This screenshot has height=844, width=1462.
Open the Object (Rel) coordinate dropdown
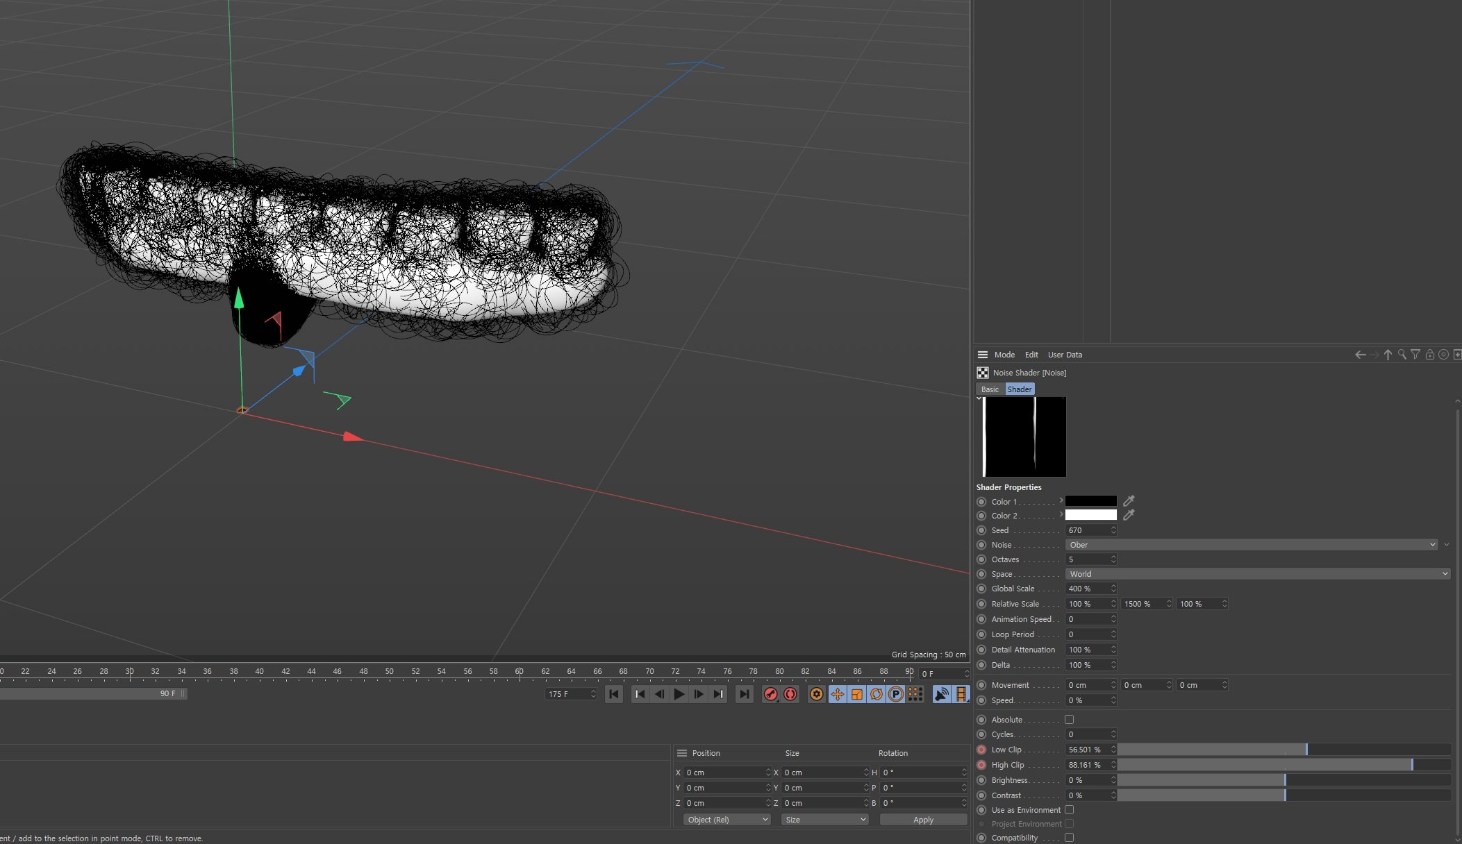point(727,820)
